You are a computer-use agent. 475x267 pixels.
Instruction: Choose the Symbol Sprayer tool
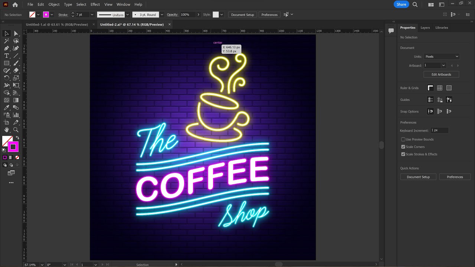(6, 115)
